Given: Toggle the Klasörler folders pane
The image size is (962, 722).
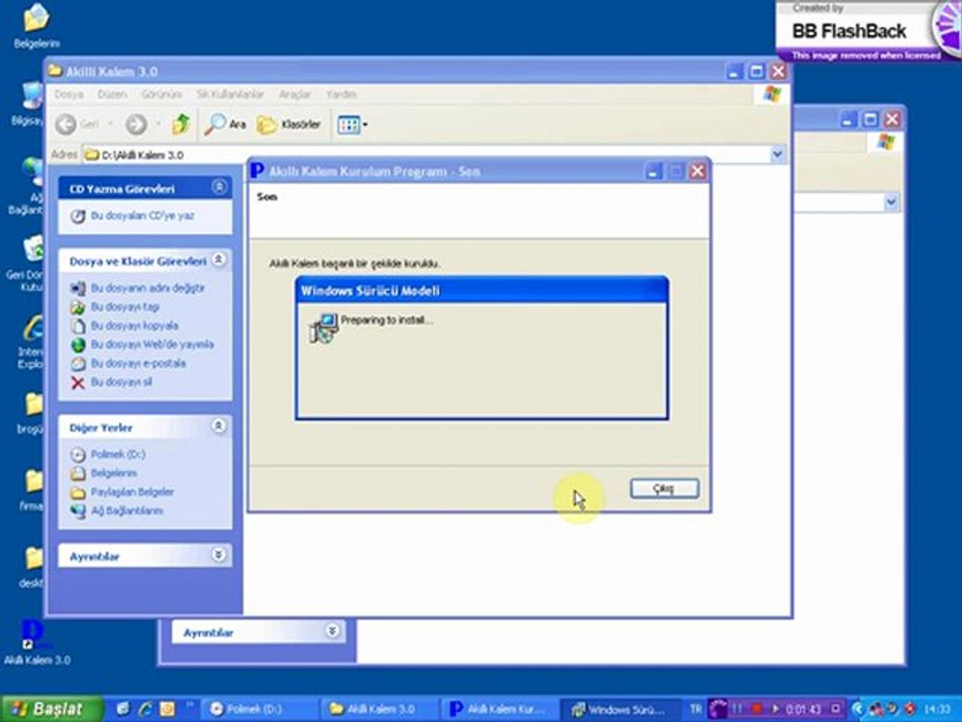Looking at the screenshot, I should (289, 124).
